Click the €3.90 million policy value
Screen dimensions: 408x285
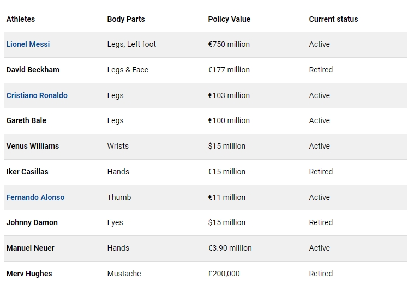coord(230,248)
